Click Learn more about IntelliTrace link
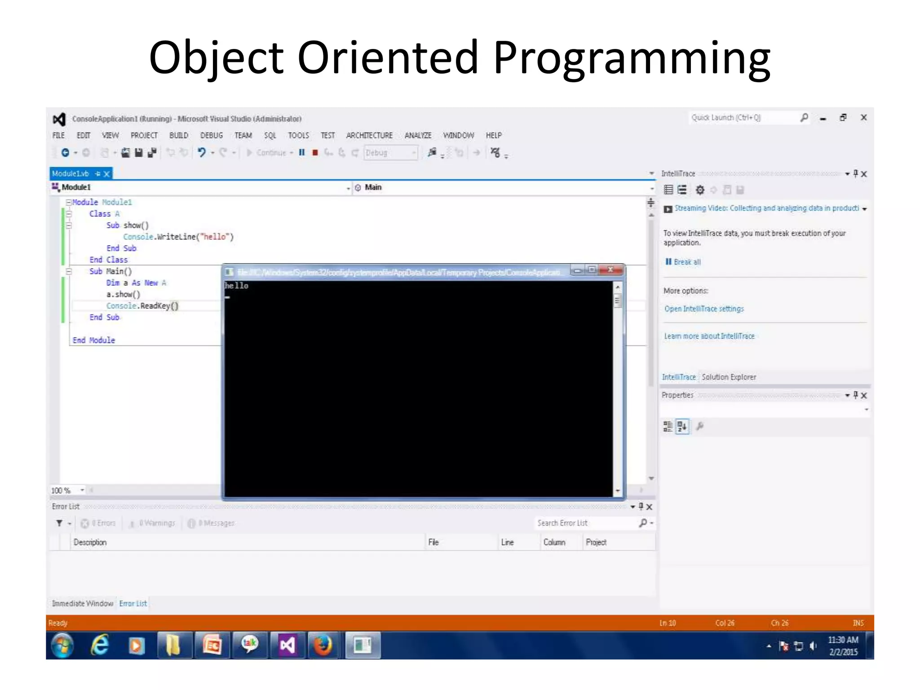920x690 pixels. (709, 336)
